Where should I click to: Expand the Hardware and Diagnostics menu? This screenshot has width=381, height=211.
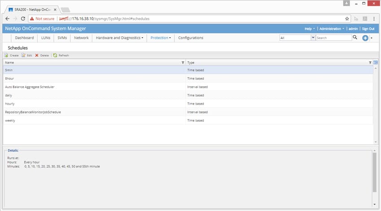pyautogui.click(x=119, y=38)
